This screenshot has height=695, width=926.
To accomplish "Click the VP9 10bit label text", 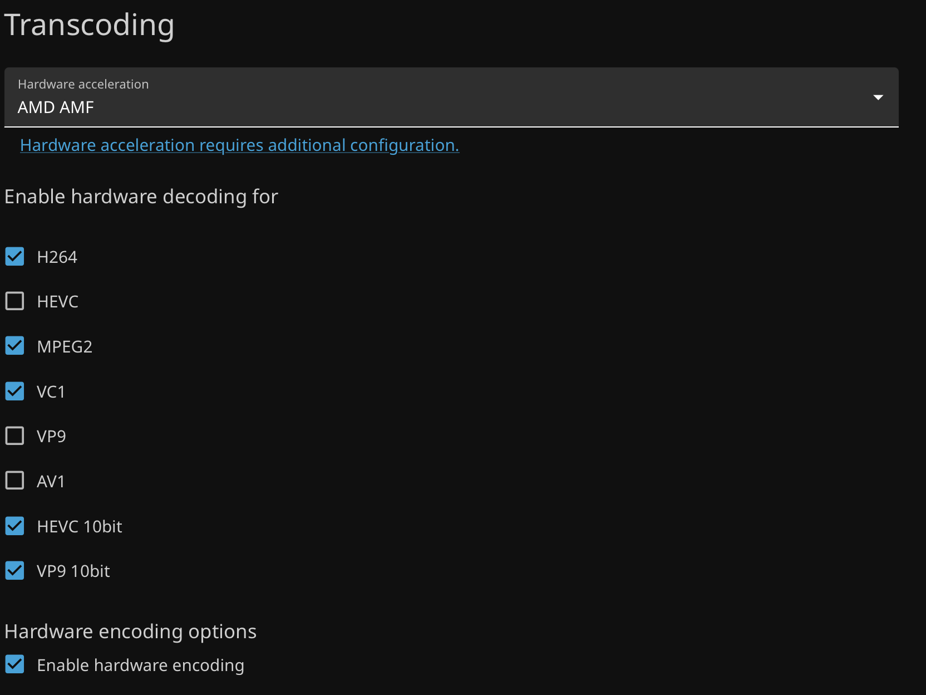I will click(73, 571).
